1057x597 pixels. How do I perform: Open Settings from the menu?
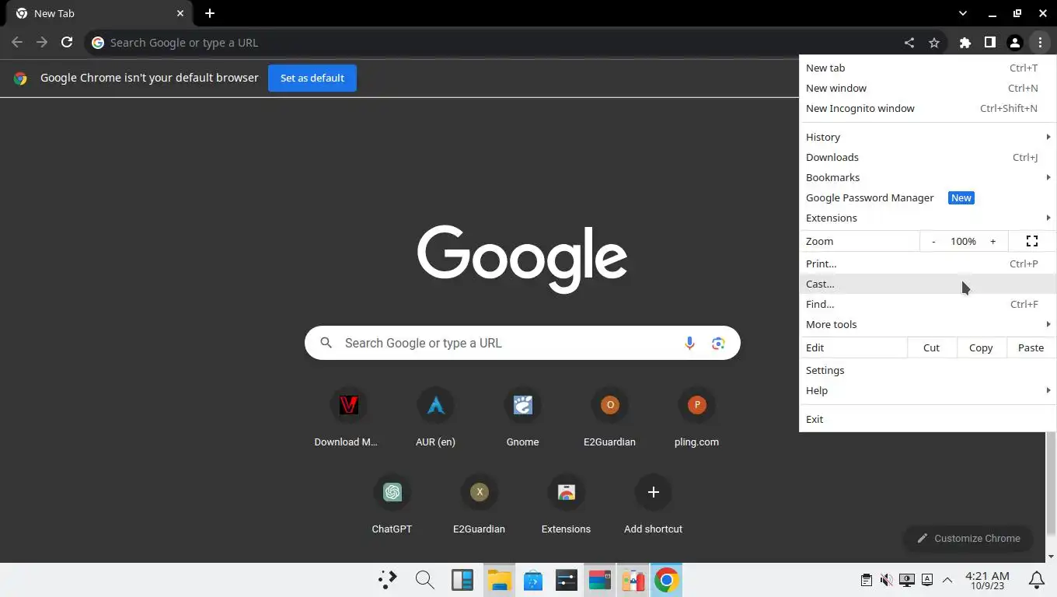[x=927, y=370]
